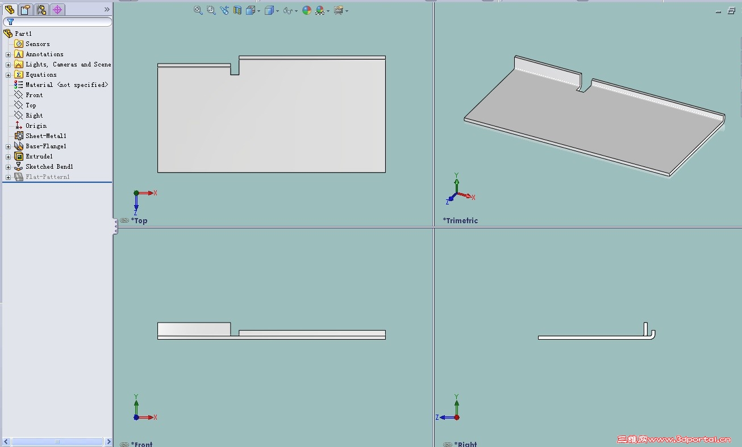Click the Hide/Show Items glasses icon
742x447 pixels.
click(288, 10)
